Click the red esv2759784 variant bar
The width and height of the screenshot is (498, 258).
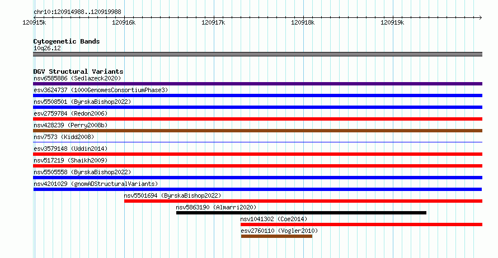(x=257, y=119)
